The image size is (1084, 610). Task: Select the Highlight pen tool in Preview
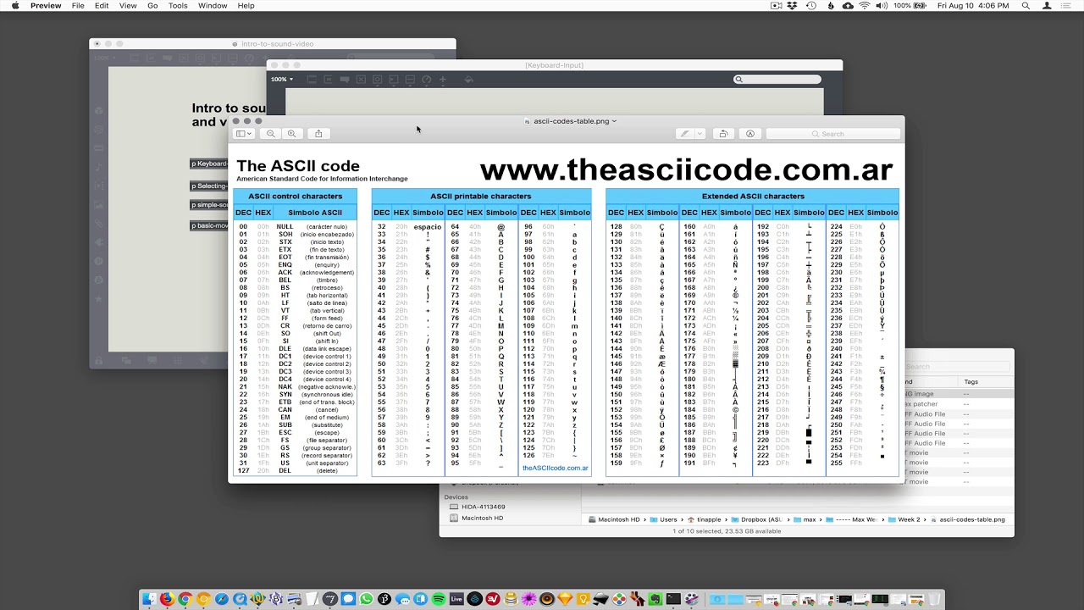coord(685,134)
